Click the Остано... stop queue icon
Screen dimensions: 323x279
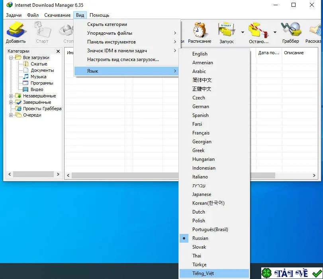[x=258, y=30]
